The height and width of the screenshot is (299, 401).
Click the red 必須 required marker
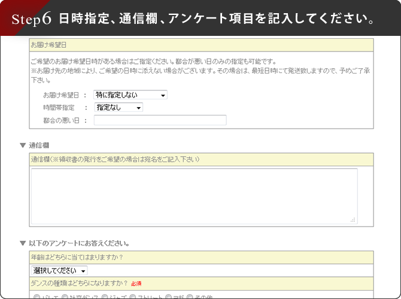pos(136,283)
